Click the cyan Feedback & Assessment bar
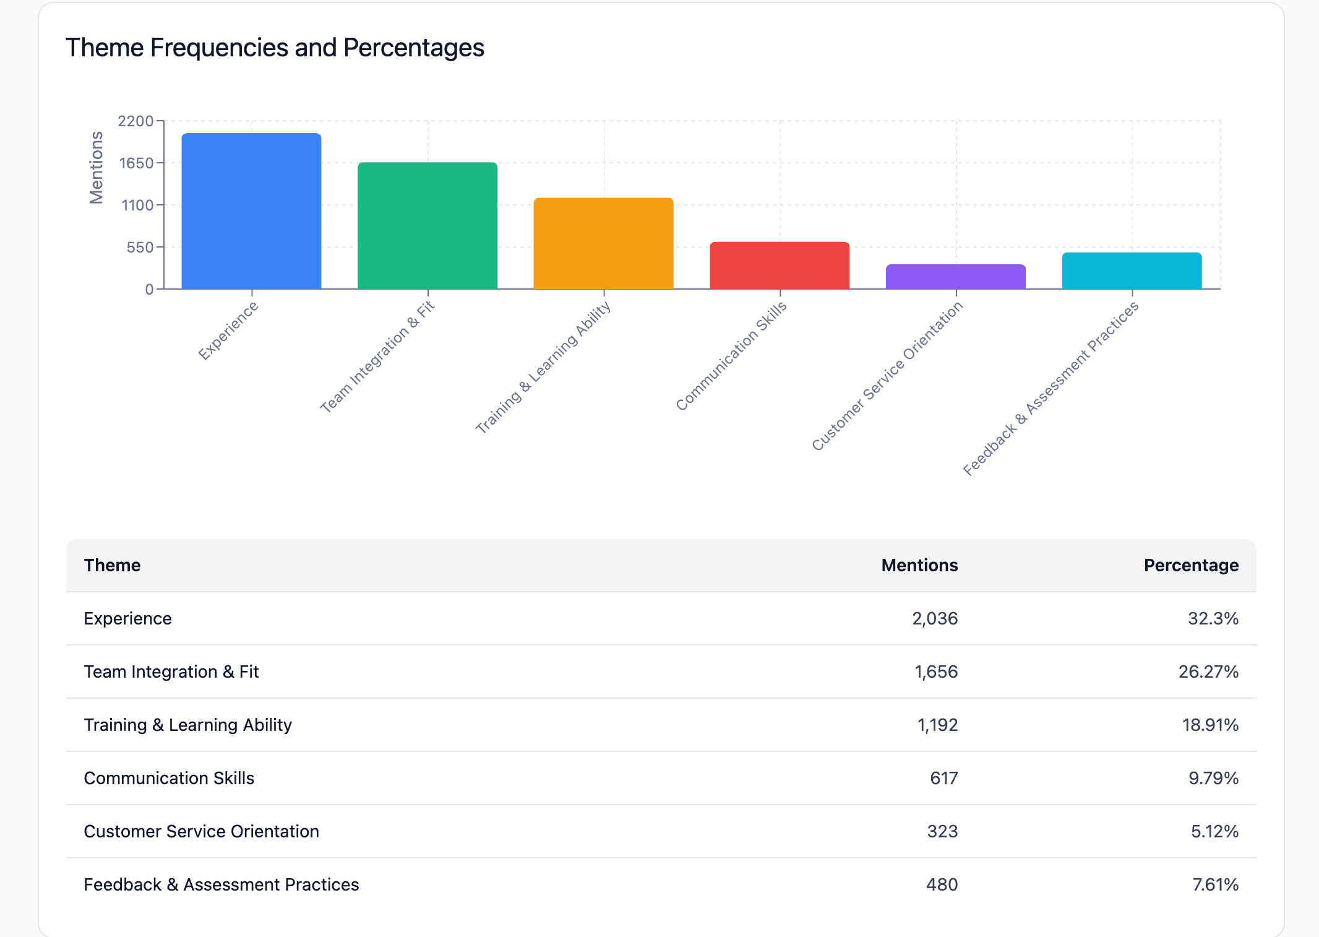Viewport: 1319px width, 937px height. pyautogui.click(x=1132, y=271)
